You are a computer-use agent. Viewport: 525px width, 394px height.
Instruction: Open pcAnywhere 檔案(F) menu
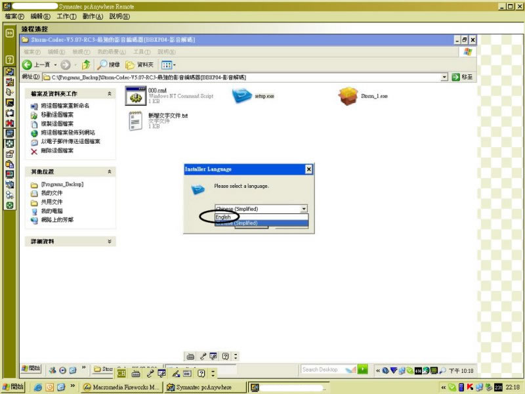pos(14,16)
